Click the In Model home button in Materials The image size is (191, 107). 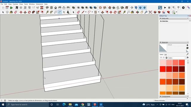coord(167,58)
